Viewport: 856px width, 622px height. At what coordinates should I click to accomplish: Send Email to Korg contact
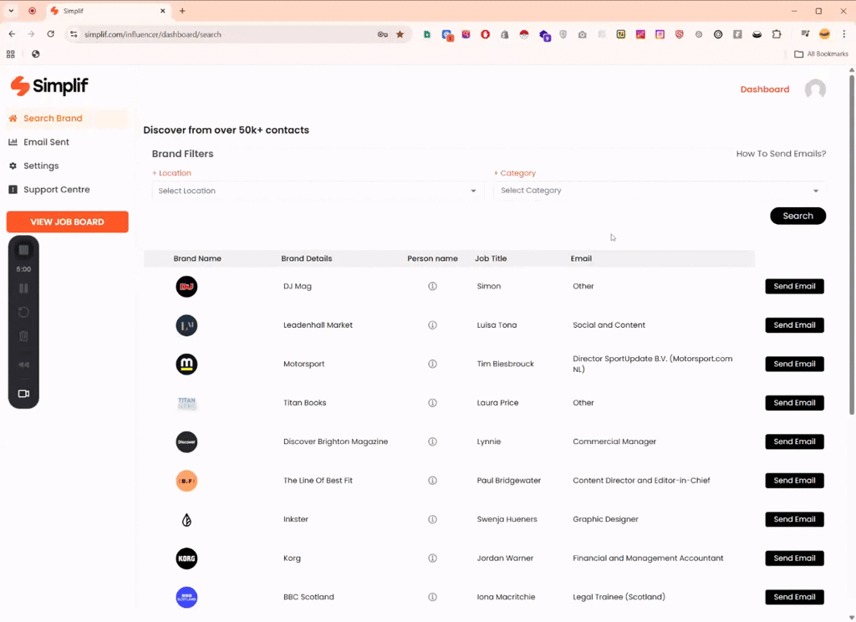coord(794,558)
